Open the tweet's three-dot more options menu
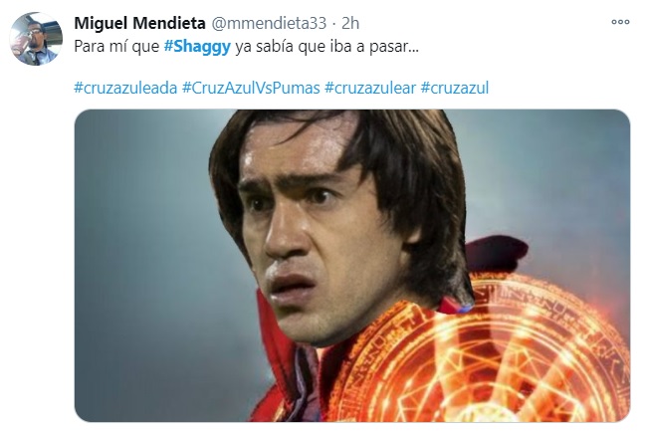The width and height of the screenshot is (646, 432). tap(620, 22)
